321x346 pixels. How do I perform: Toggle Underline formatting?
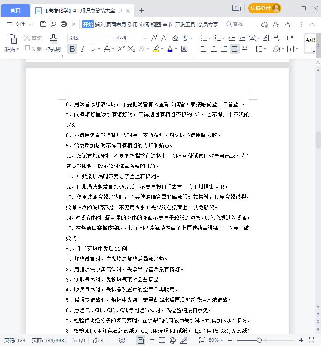click(x=93, y=49)
